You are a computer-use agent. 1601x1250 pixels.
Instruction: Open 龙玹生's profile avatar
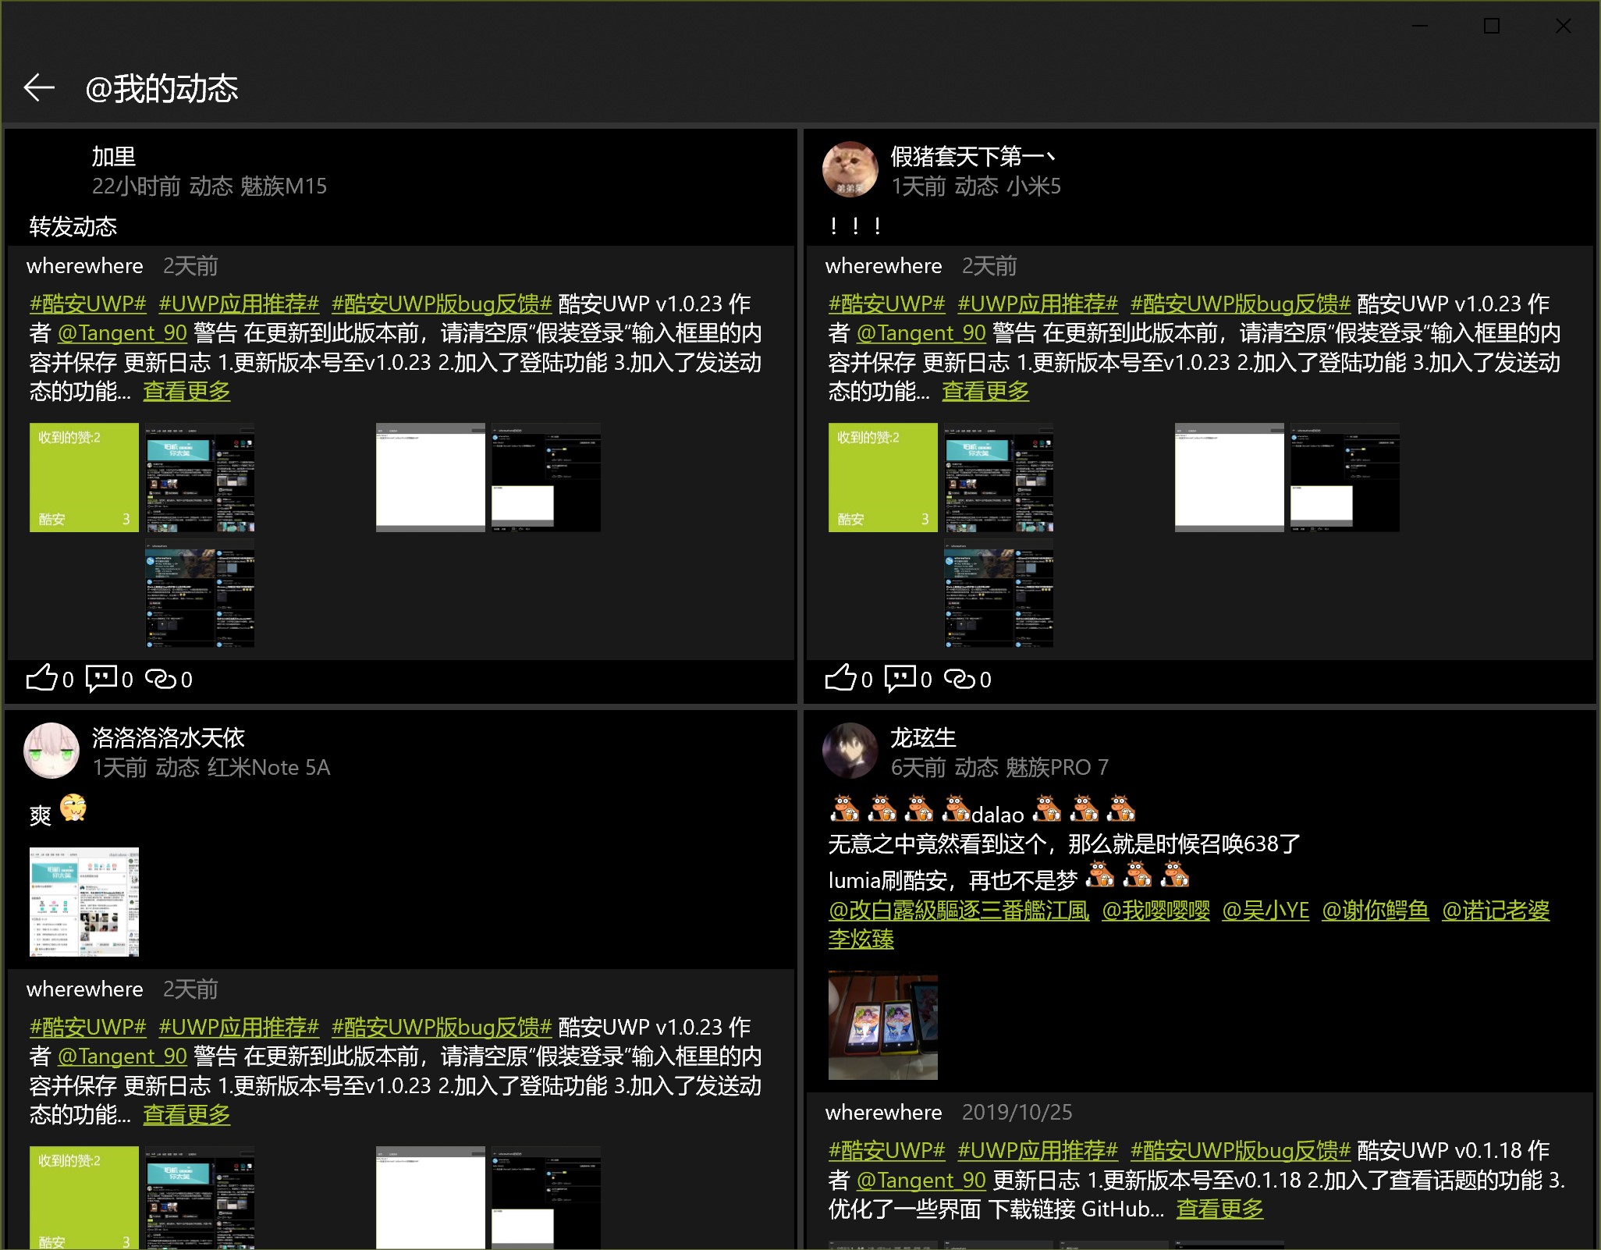coord(850,751)
